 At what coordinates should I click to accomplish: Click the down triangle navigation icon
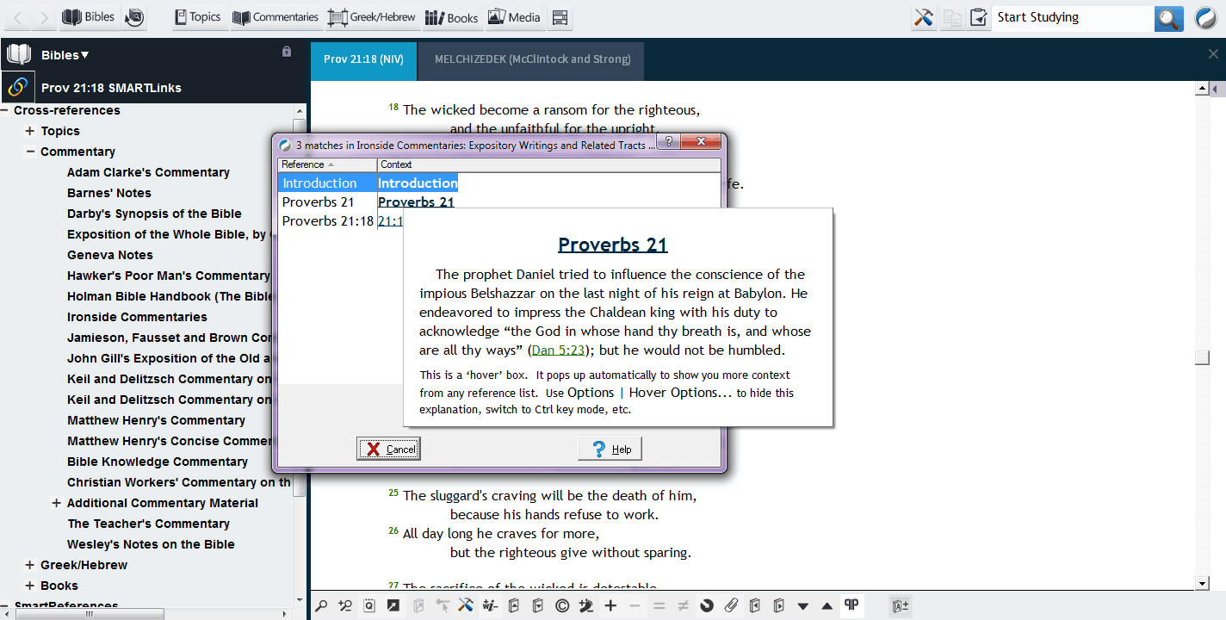[803, 606]
